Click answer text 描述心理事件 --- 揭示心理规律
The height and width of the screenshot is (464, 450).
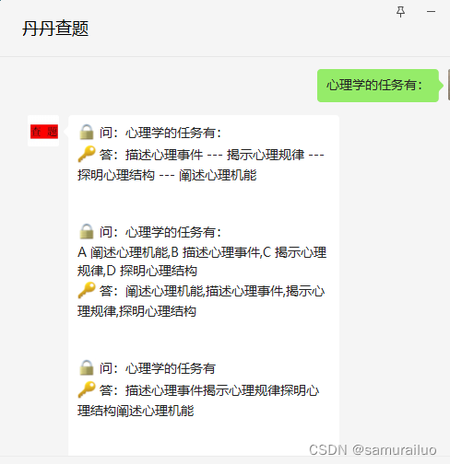tap(215, 155)
